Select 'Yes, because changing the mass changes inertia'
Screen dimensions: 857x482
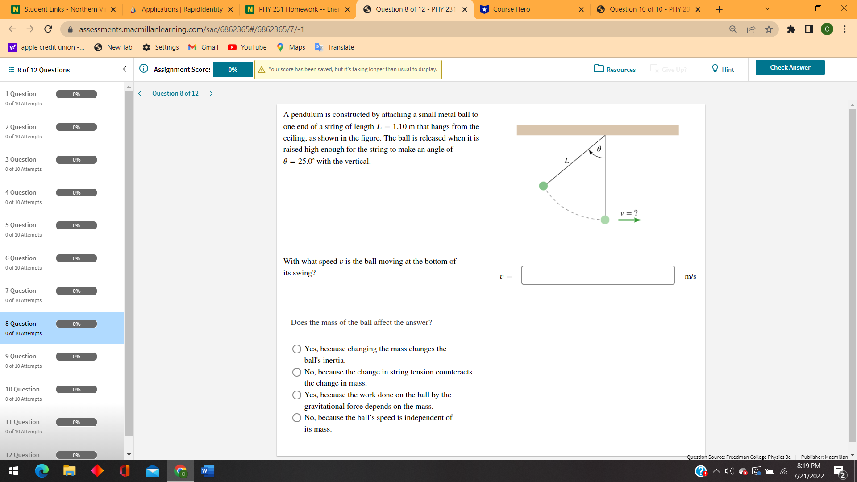point(297,349)
